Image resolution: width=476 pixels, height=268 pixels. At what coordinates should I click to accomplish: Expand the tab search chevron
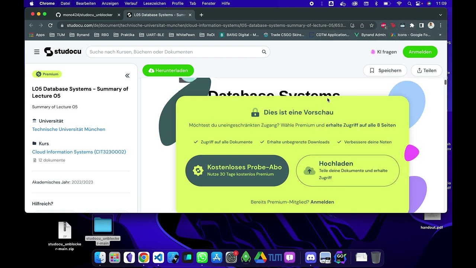[x=441, y=15]
